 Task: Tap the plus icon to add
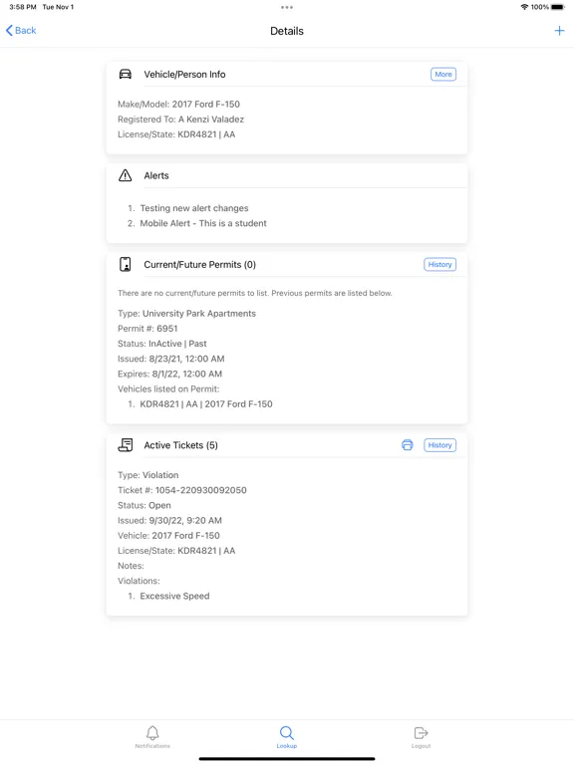559,31
